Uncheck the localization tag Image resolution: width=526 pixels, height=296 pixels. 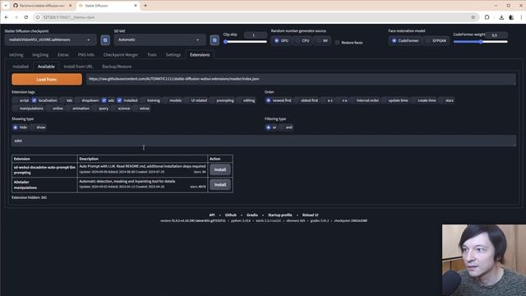click(x=35, y=100)
